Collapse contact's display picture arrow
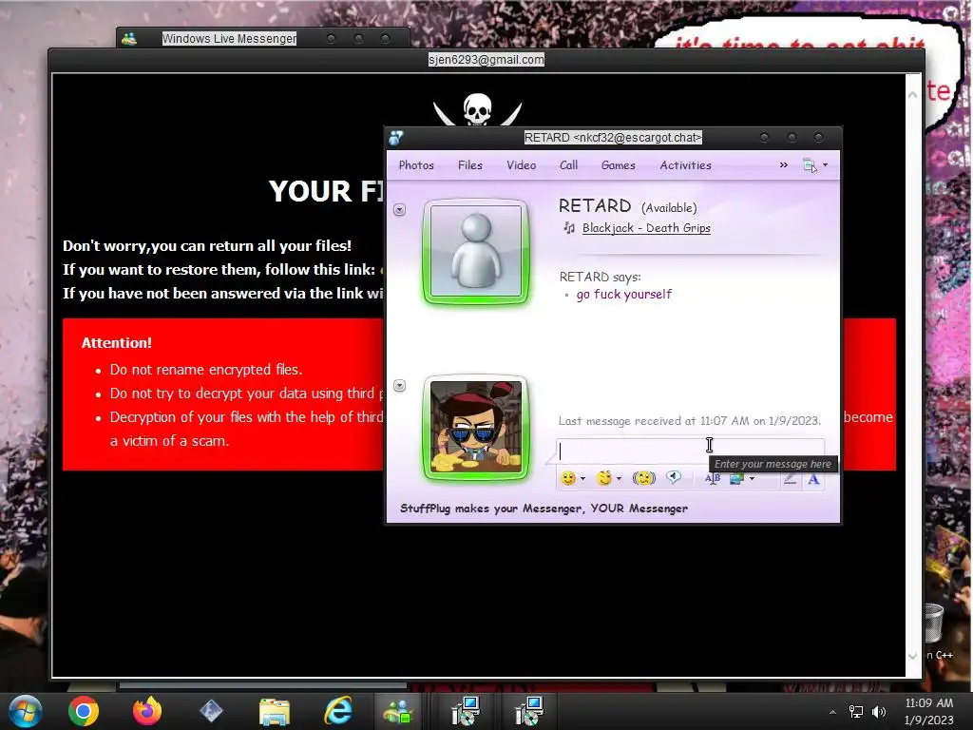 coord(400,210)
